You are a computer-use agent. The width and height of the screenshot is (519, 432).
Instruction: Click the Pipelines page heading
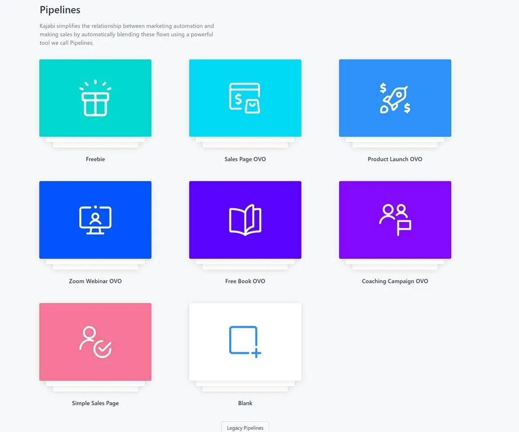(60, 10)
